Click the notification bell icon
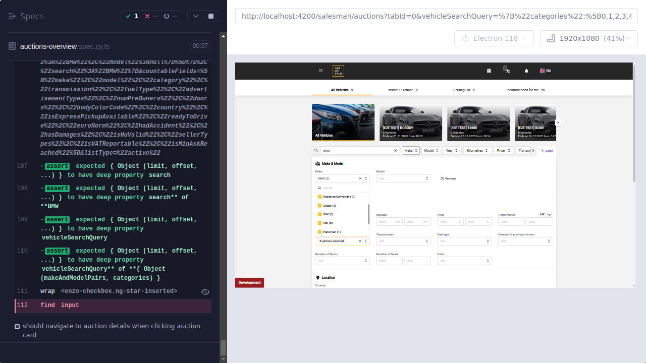646x363 pixels. [x=526, y=71]
